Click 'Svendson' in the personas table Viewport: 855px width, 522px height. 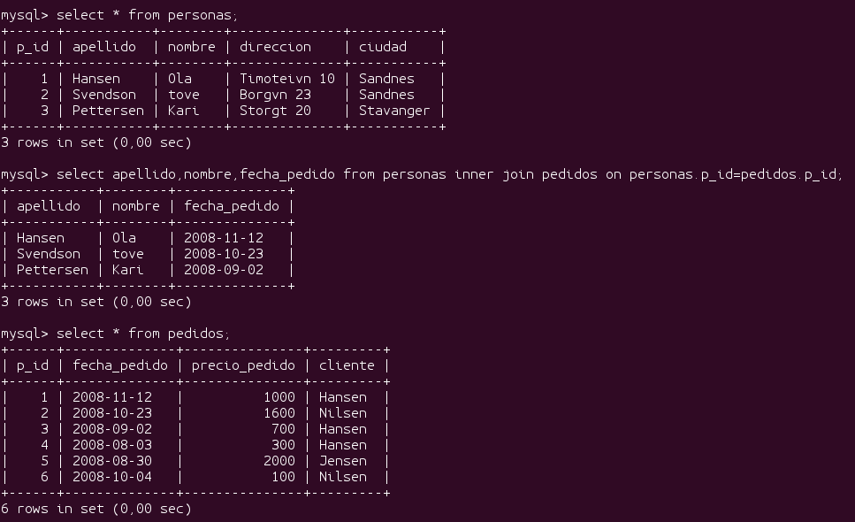[x=104, y=95]
